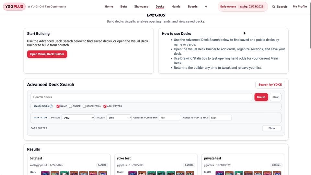This screenshot has width=311, height=175.
Task: Open the Hands page
Action: tap(176, 6)
